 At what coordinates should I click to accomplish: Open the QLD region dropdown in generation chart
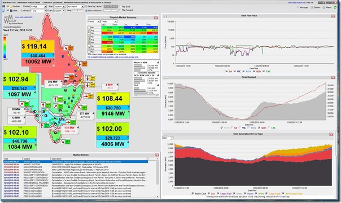168,138
